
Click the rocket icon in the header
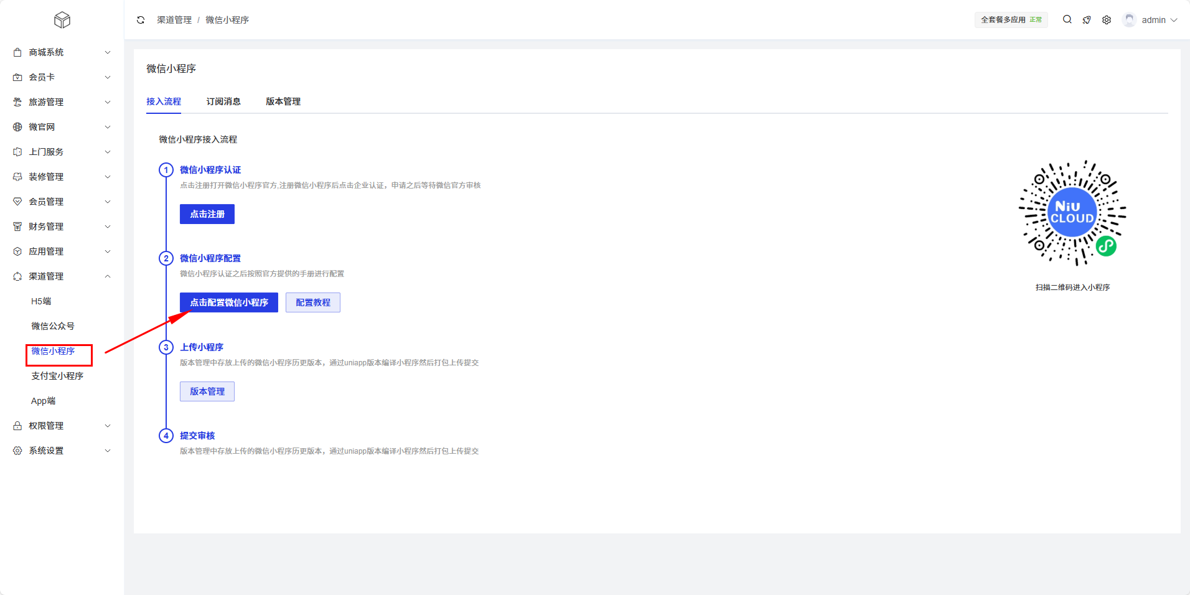(x=1087, y=20)
